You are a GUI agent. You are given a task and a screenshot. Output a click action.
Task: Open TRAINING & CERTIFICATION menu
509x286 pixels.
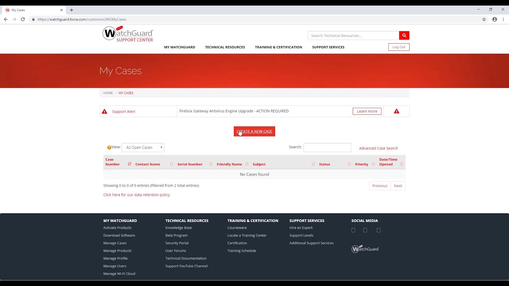279,47
